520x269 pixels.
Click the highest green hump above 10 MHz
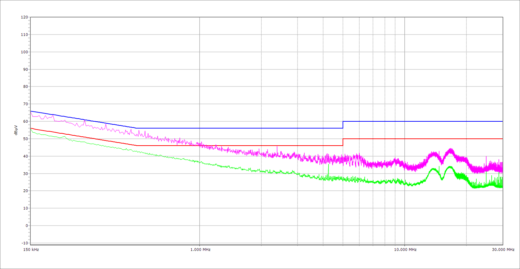pos(450,167)
